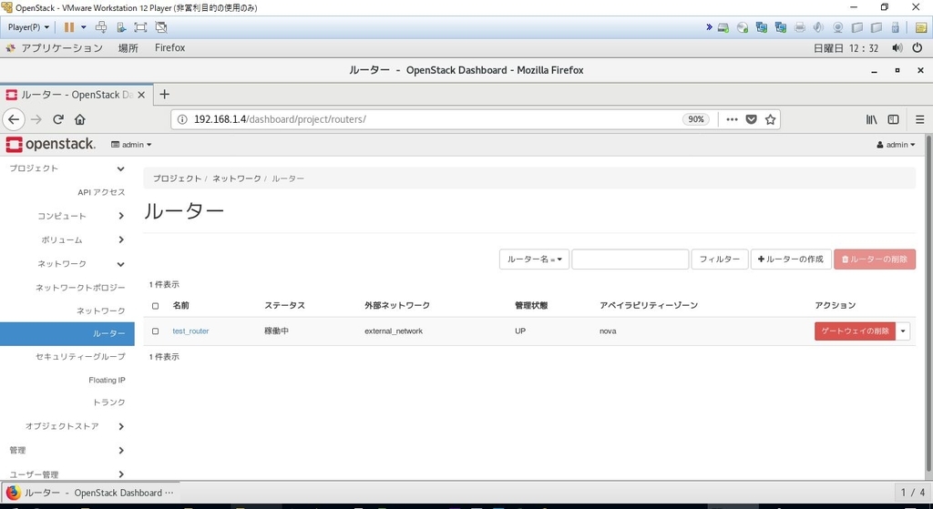Open the ルーター名 filter dropdown
This screenshot has height=509, width=933.
pos(534,260)
